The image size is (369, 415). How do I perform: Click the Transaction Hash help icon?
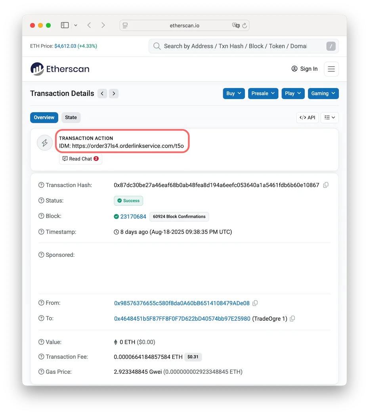tap(41, 185)
